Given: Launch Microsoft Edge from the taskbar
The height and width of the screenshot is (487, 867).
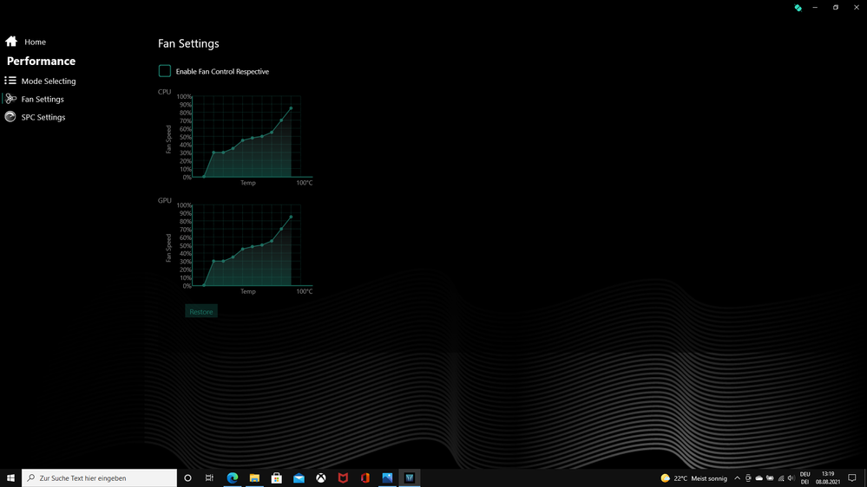Looking at the screenshot, I should click(x=233, y=477).
